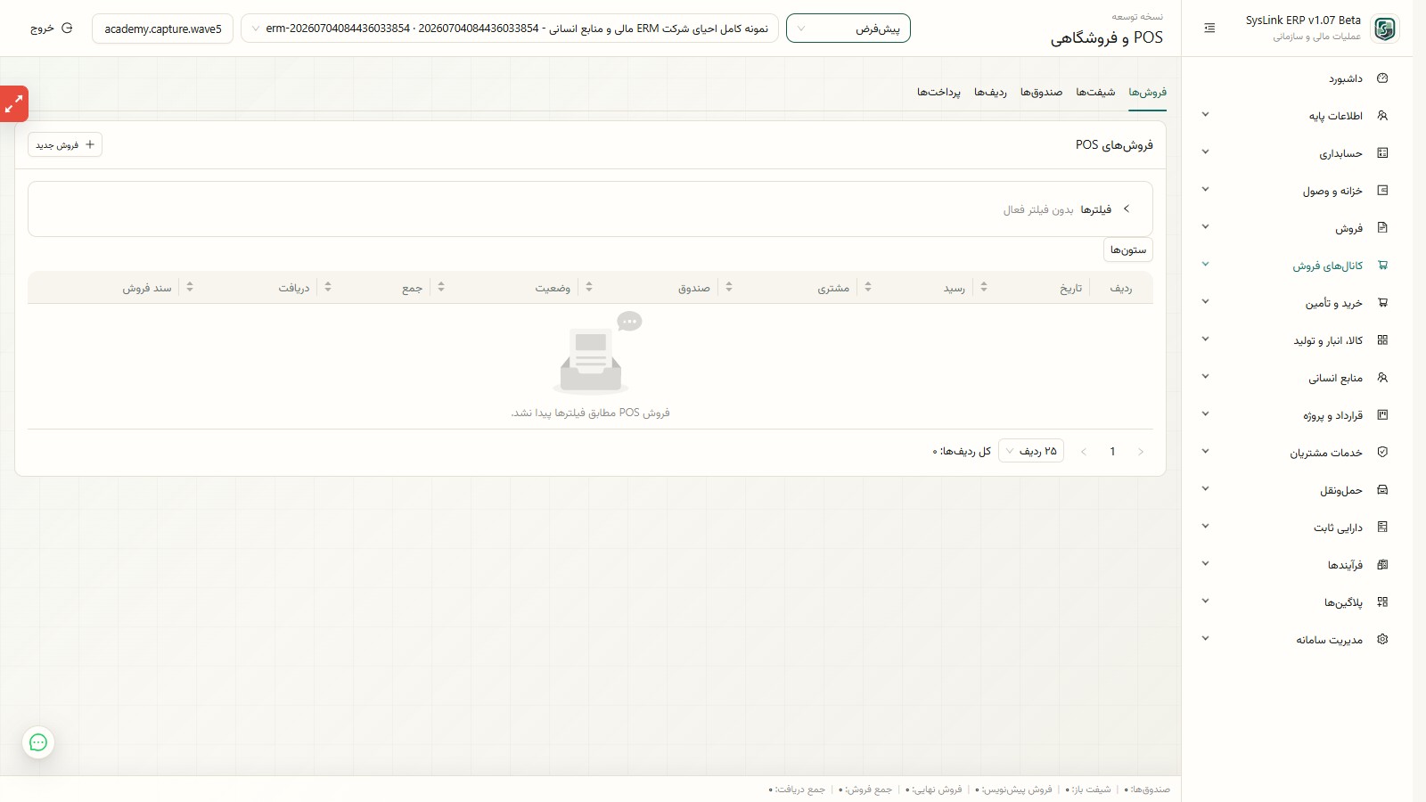The width and height of the screenshot is (1426, 802).
Task: Click the اطلاعات پایه sidebar icon
Action: tap(1382, 116)
